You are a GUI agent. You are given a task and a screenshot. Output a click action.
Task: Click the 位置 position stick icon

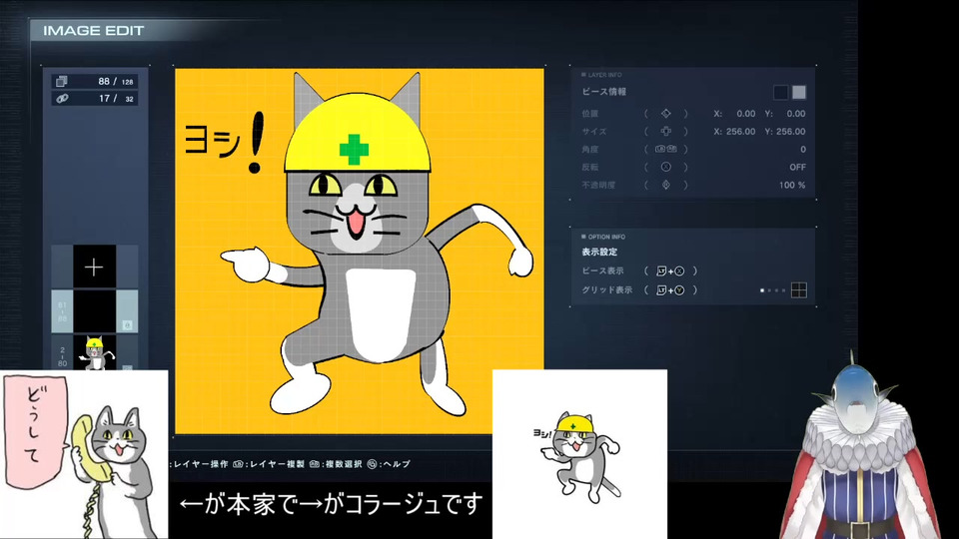[x=665, y=114]
